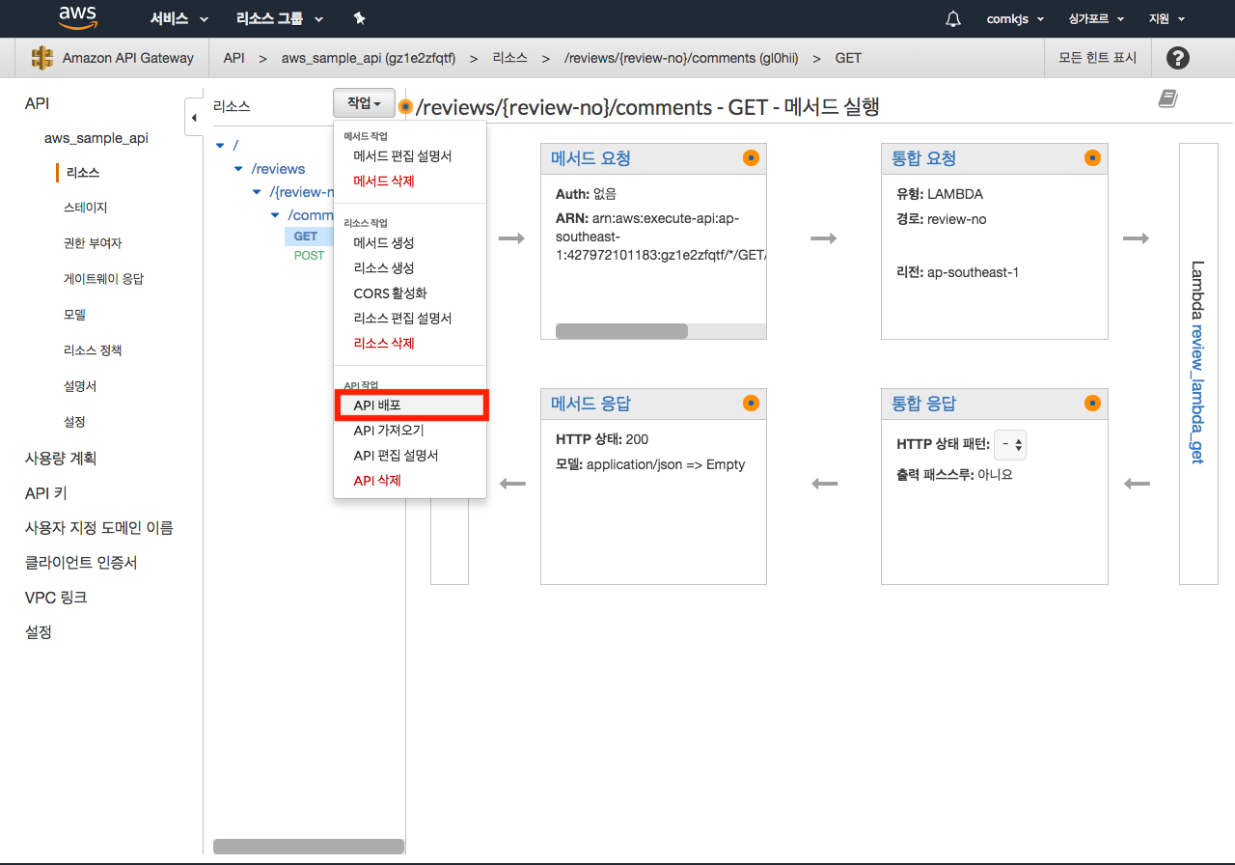Click the help question mark icon
Image resolution: width=1235 pixels, height=865 pixels.
[1177, 58]
